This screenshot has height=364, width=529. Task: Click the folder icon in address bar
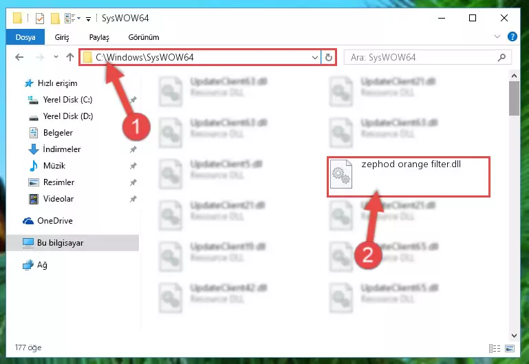click(87, 57)
